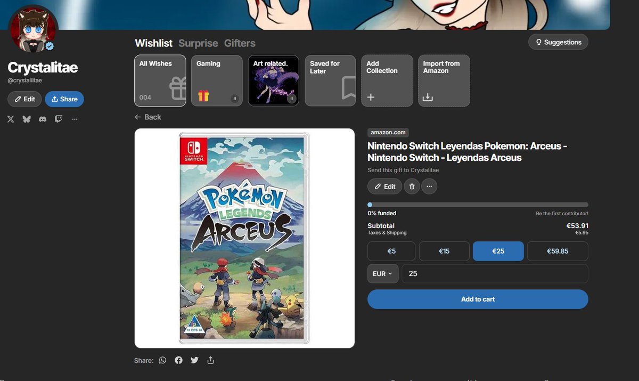Switch to the Wishlist tab
Viewport: 639px width, 381px height.
tap(153, 43)
